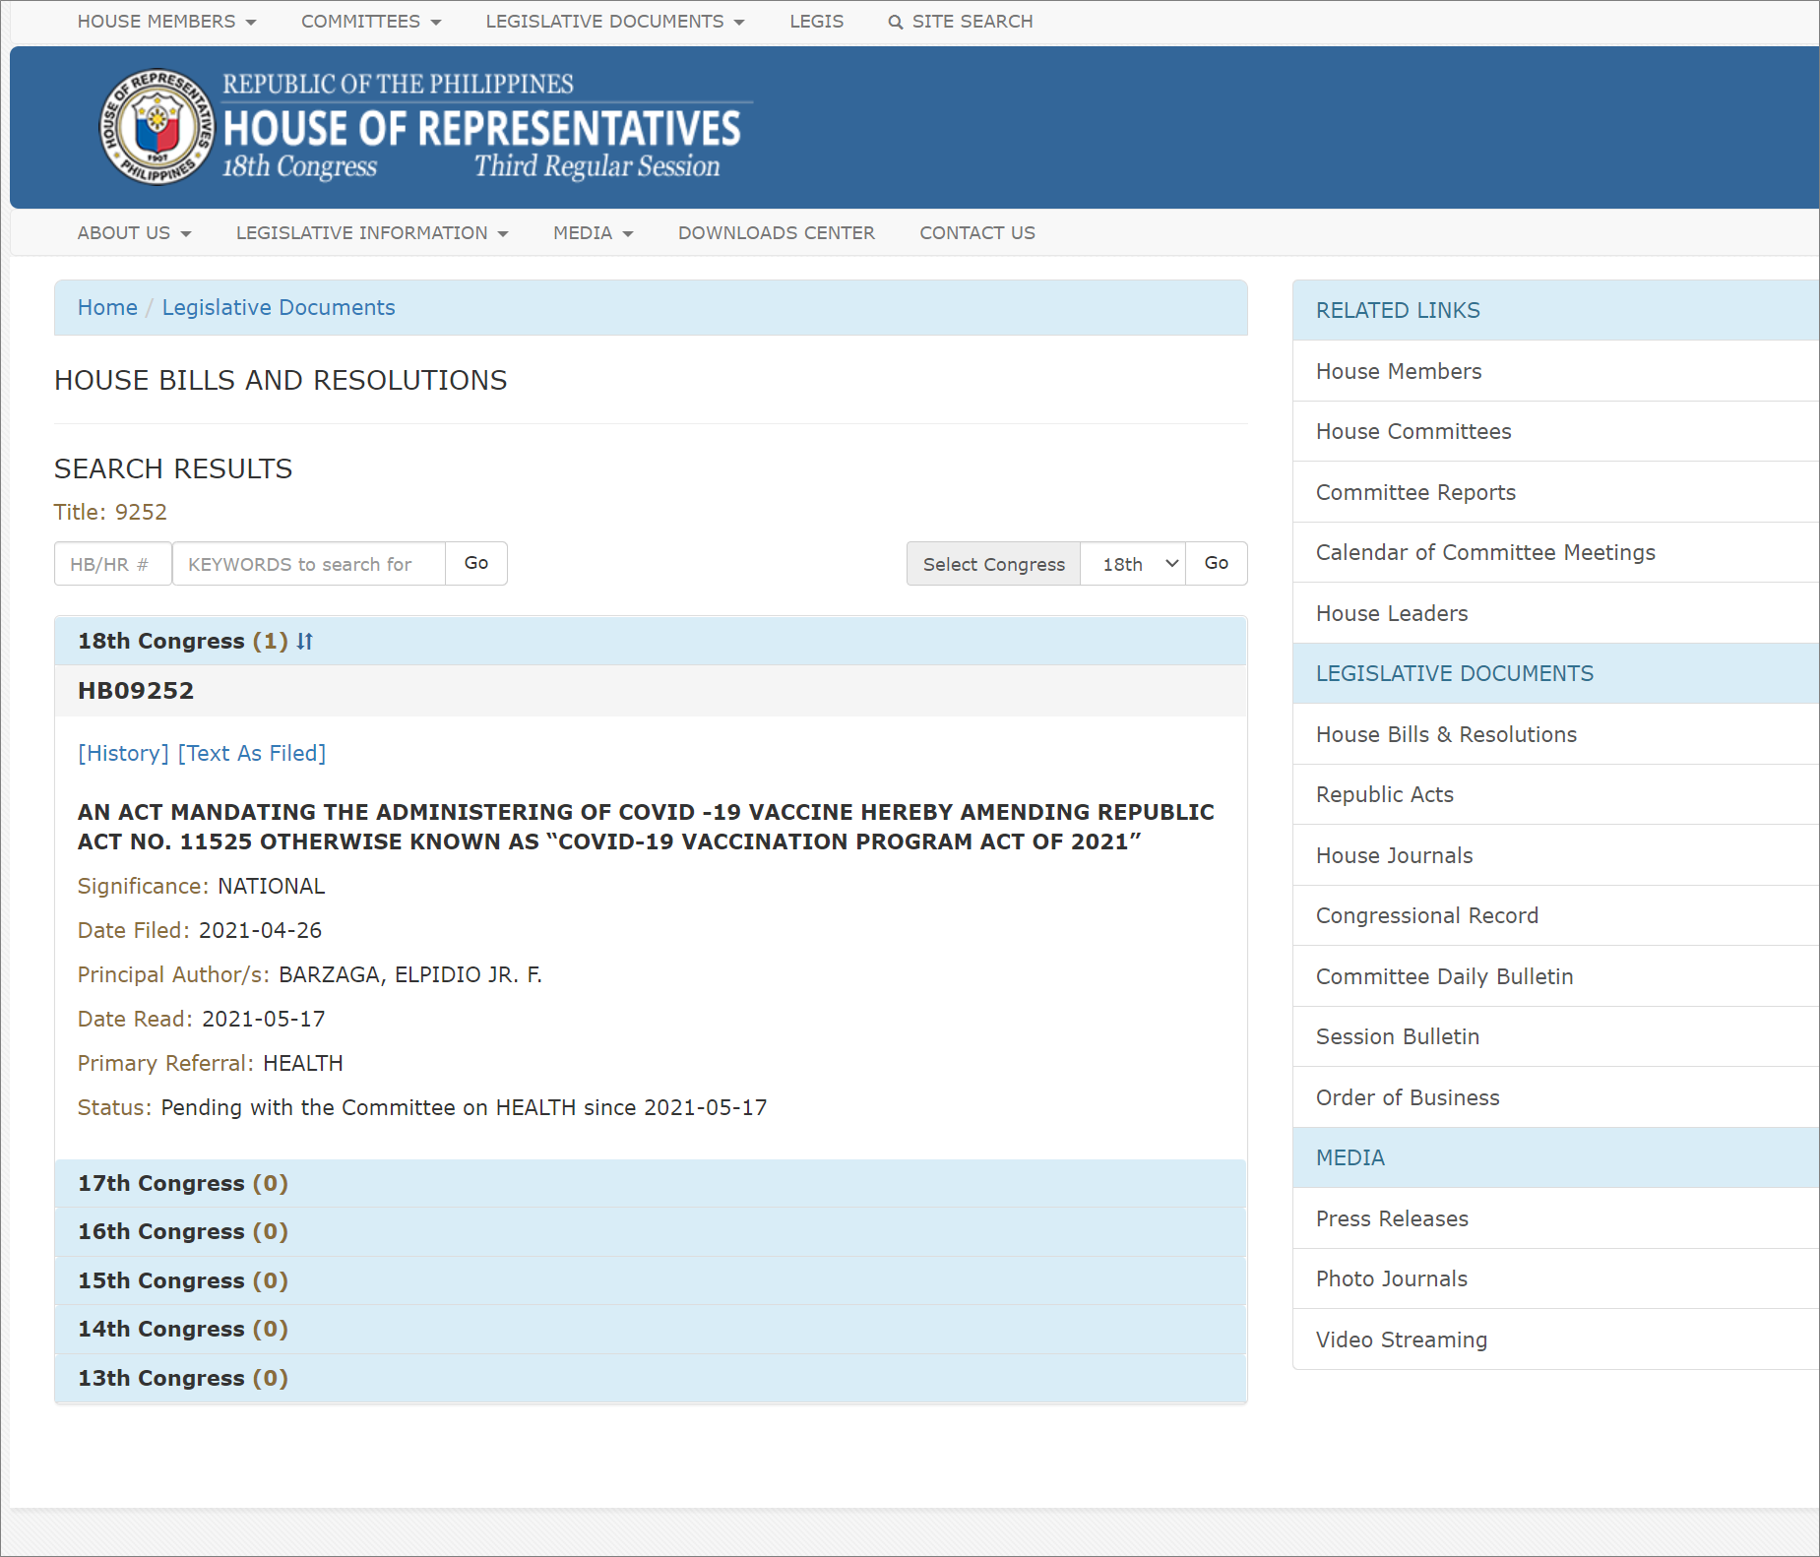The image size is (1820, 1557).
Task: Click the HB09252 bill number heading
Action: [136, 691]
